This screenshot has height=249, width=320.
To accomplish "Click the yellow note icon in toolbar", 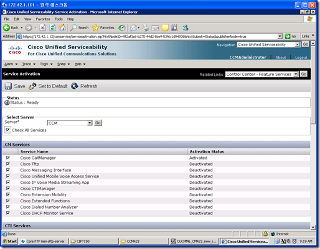I will (165, 27).
